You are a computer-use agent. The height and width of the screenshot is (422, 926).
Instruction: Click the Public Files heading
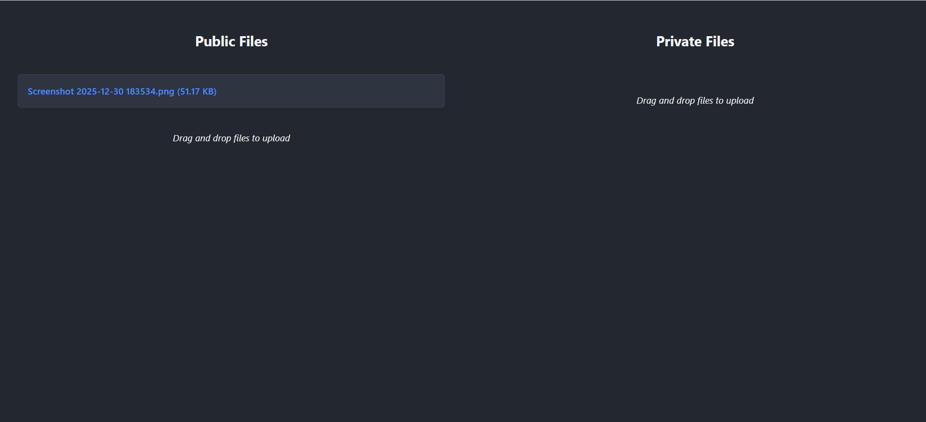[231, 41]
